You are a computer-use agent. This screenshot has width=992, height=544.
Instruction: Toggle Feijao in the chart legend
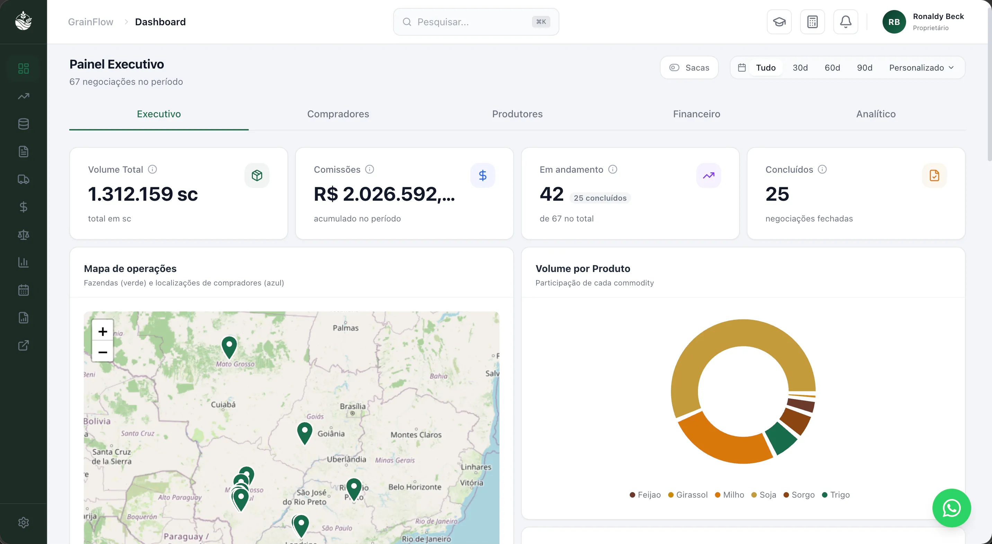[x=645, y=495]
